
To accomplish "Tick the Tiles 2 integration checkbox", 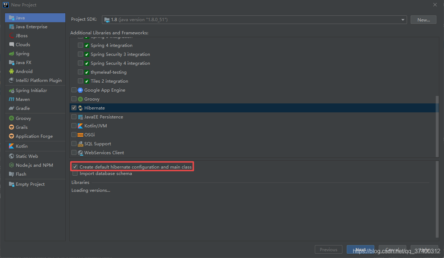I will pyautogui.click(x=80, y=81).
